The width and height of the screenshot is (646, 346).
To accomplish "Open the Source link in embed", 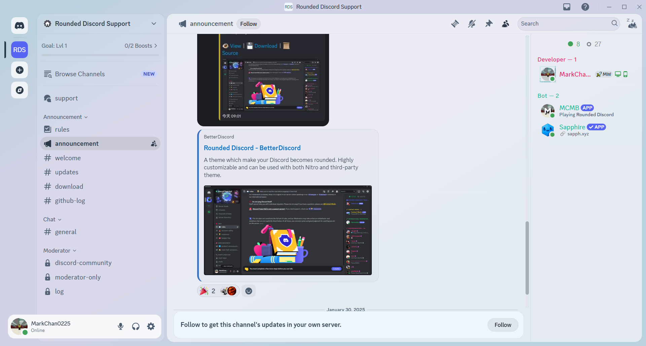I will [x=230, y=53].
